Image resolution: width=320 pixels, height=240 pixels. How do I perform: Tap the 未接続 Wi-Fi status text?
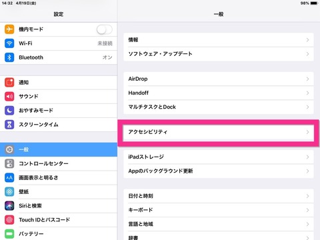[105, 43]
